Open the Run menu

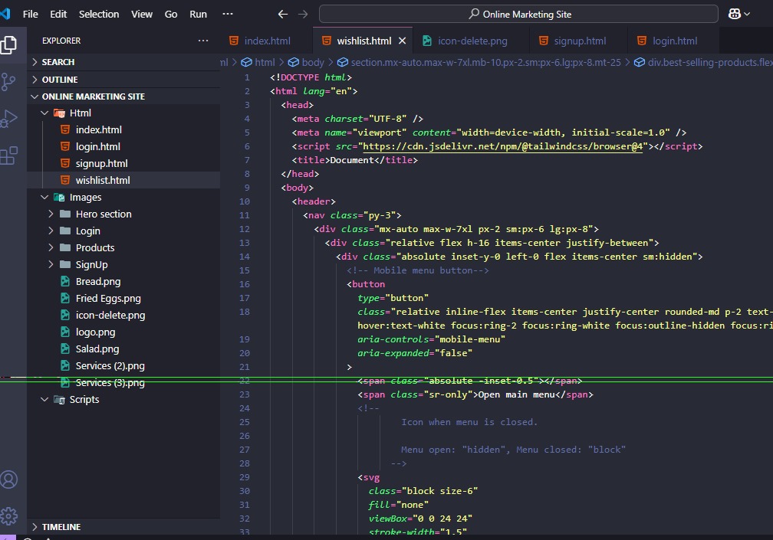(x=198, y=15)
